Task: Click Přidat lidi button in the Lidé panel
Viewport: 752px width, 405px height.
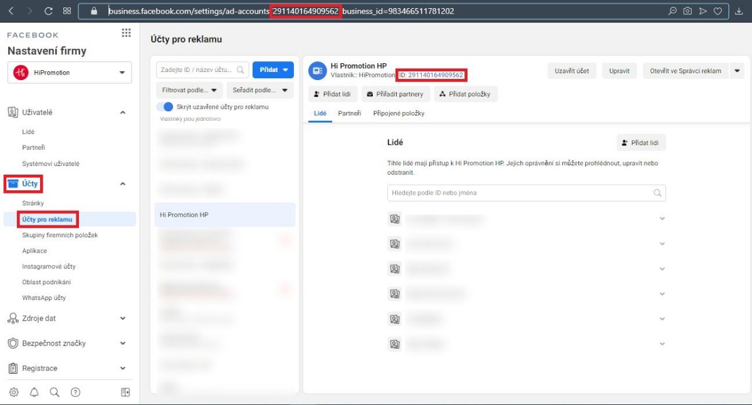Action: point(641,143)
